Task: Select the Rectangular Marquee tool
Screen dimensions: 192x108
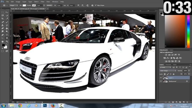Action: click(3, 12)
